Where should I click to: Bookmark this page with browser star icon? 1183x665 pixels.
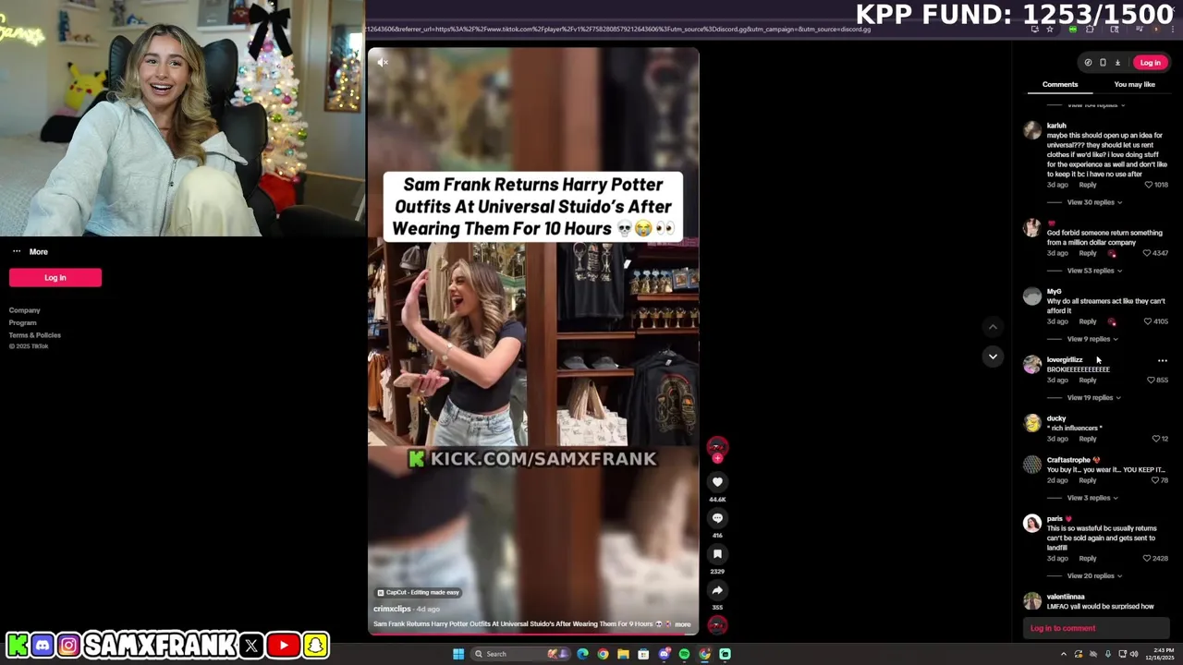tap(1050, 30)
